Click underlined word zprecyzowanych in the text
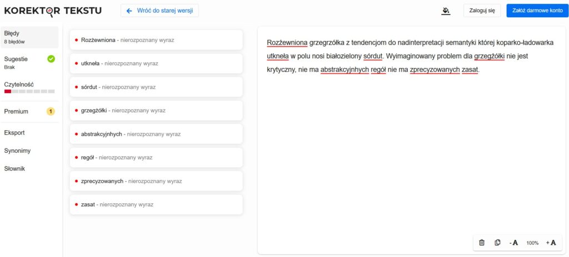 (434, 70)
